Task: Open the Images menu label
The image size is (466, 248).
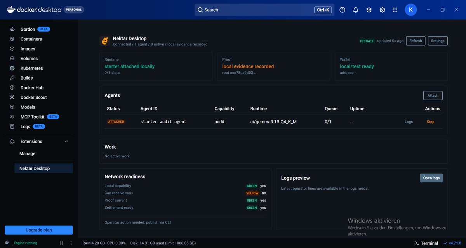Action: pyautogui.click(x=28, y=49)
